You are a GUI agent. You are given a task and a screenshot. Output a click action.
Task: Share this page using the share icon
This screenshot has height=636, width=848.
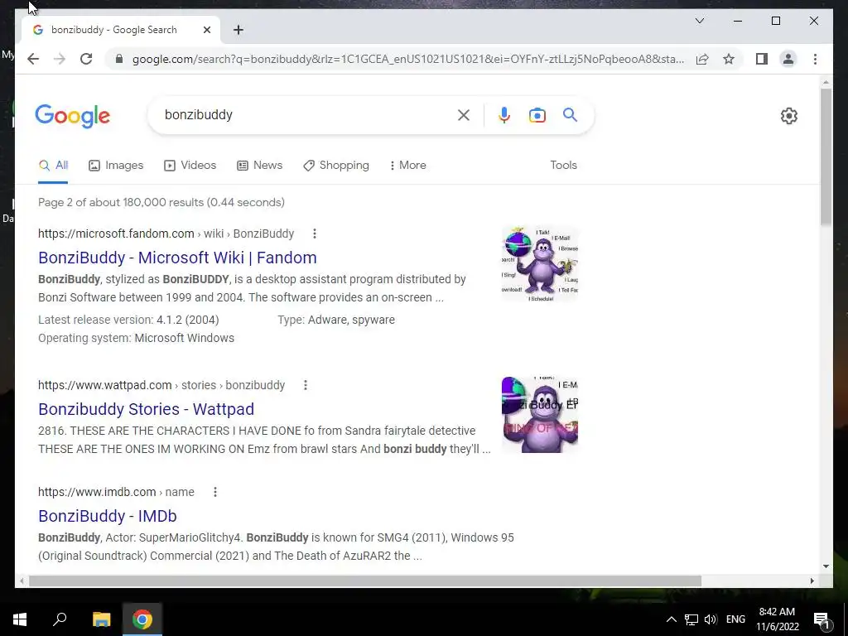coord(702,59)
